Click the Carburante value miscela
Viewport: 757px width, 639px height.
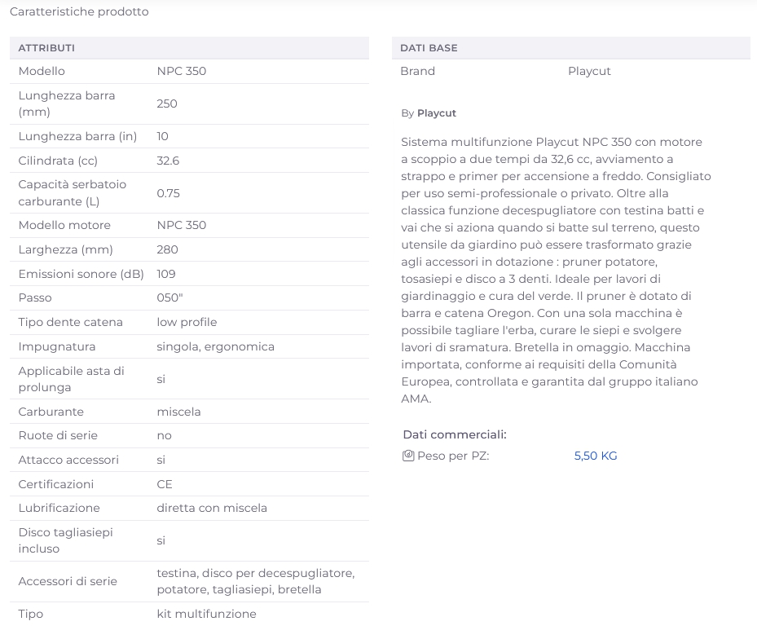pos(178,412)
